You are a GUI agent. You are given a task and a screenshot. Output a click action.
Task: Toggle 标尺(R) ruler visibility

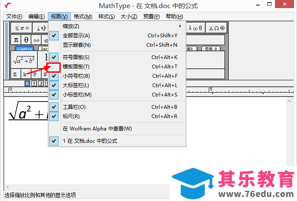tap(117, 116)
